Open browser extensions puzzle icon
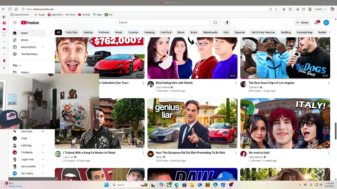The width and height of the screenshot is (337, 189). (x=290, y=9)
